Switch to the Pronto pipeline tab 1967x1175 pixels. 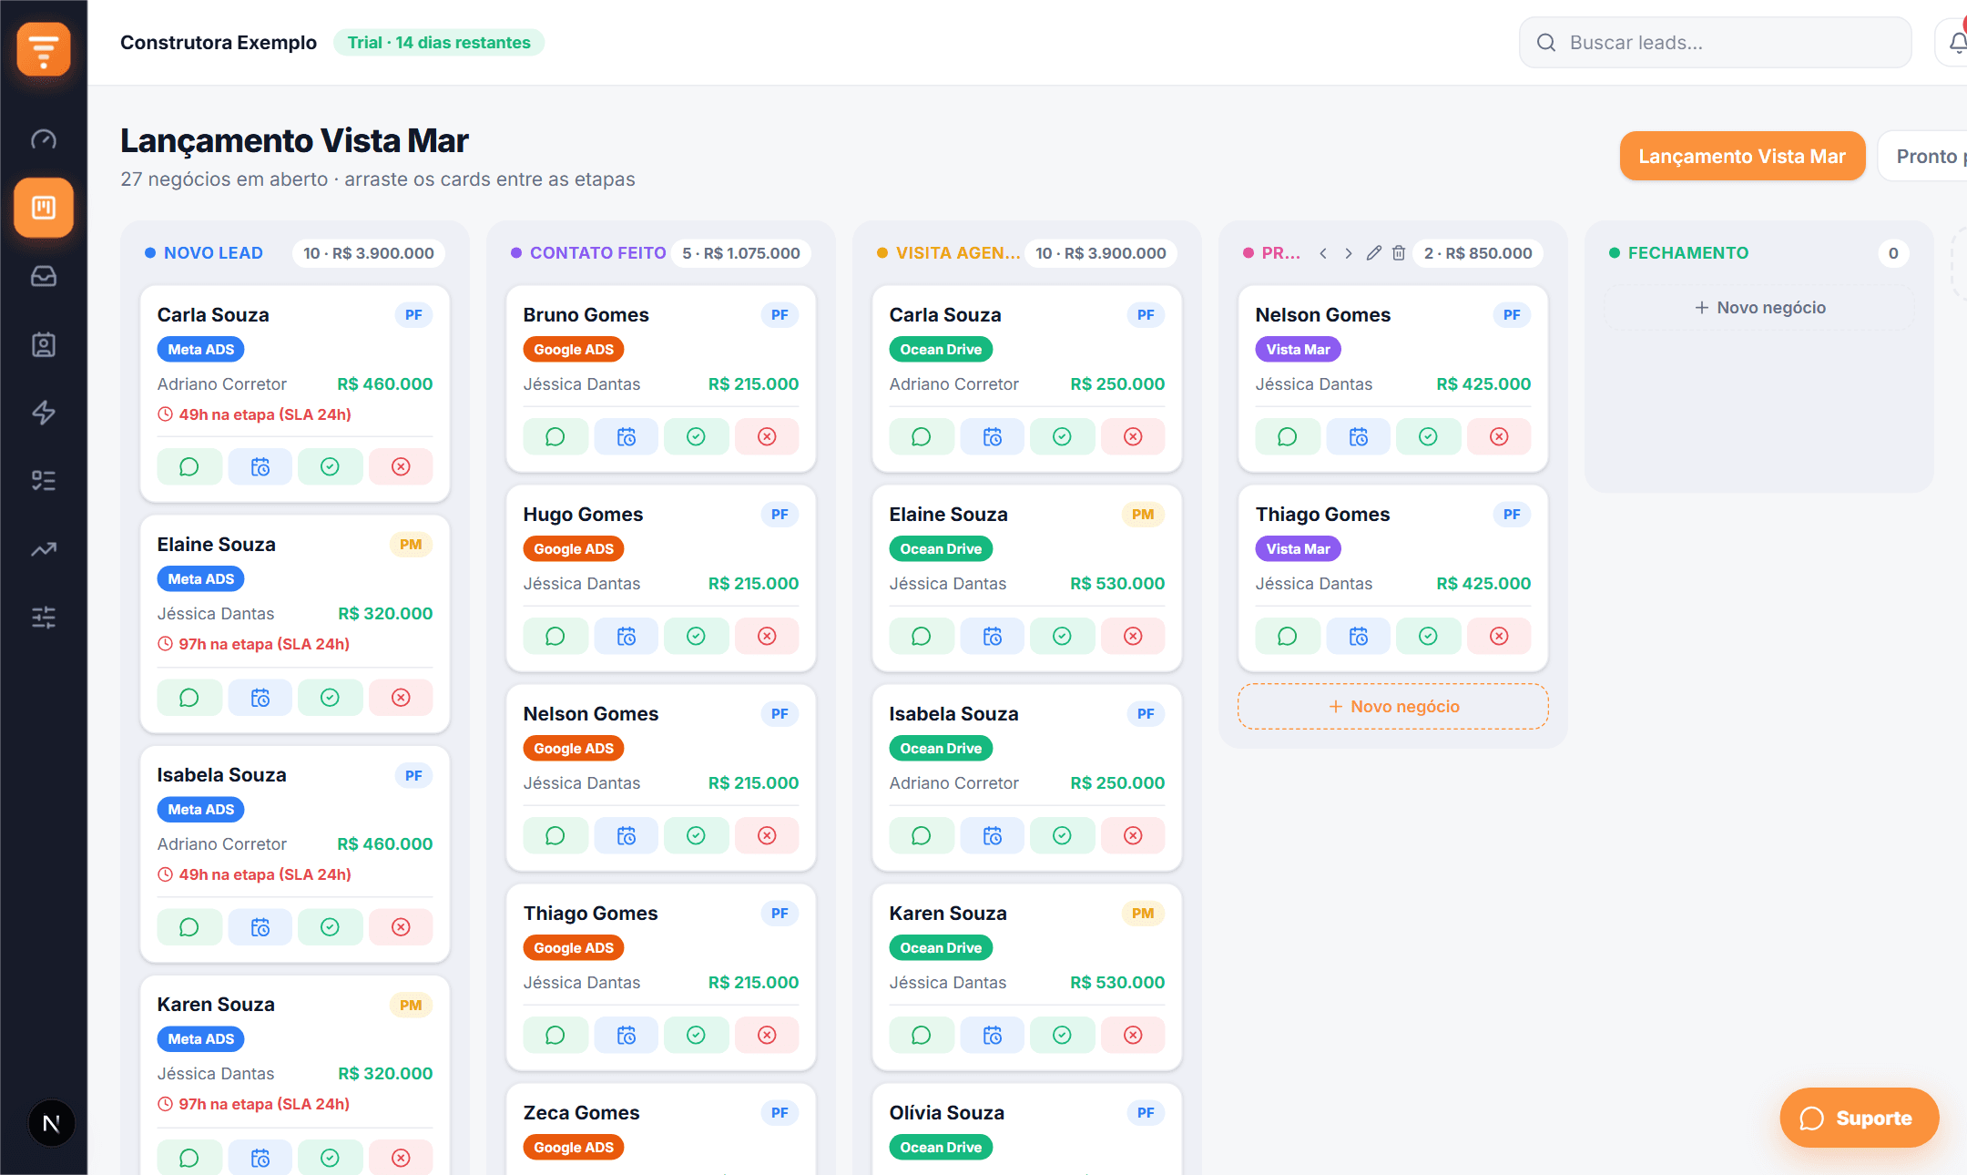coord(1923,156)
